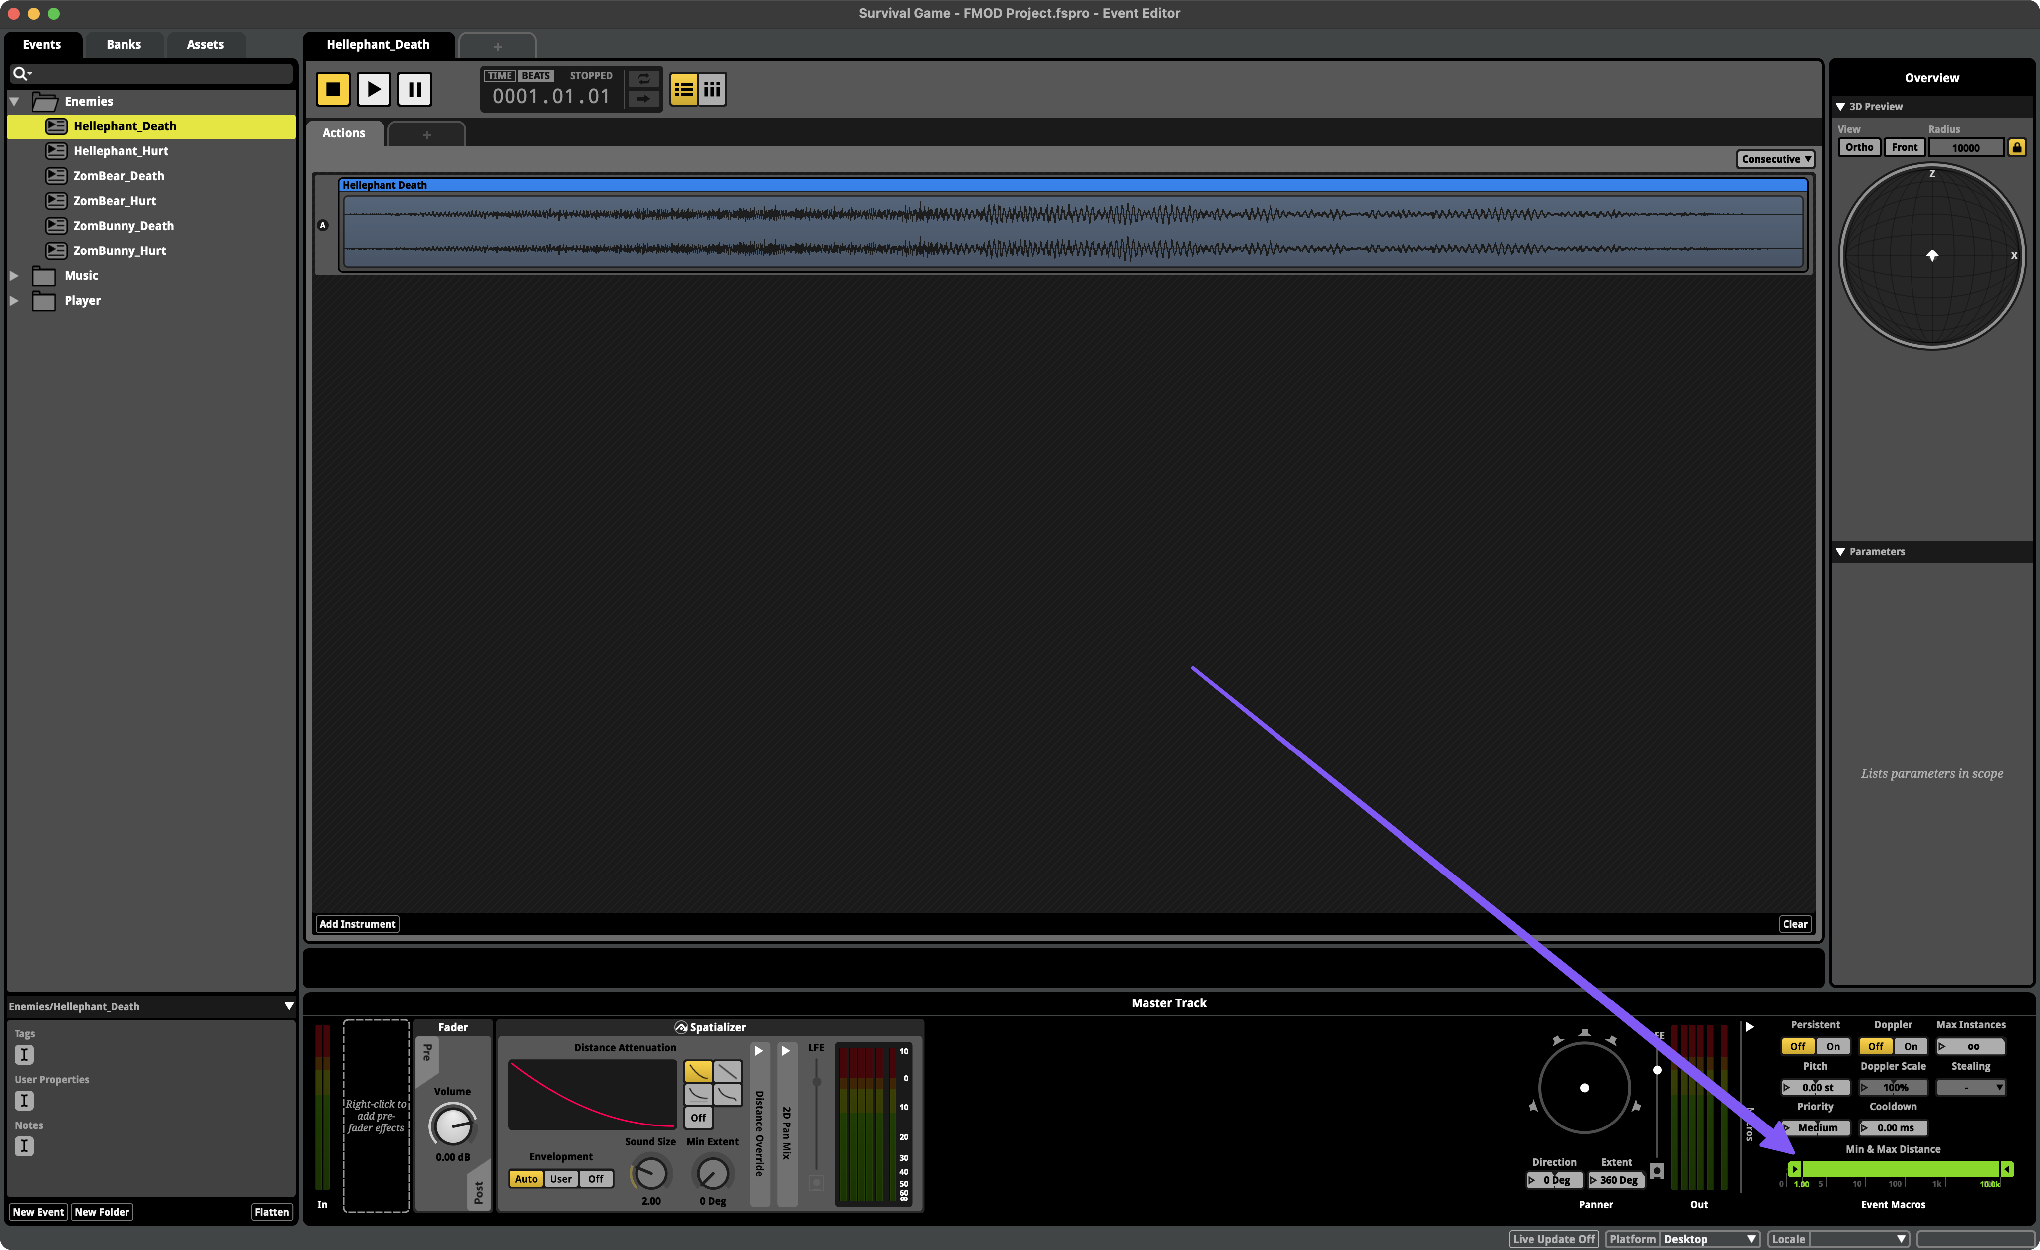Switch to the vertical bars view icon
2040x1250 pixels.
tap(712, 89)
